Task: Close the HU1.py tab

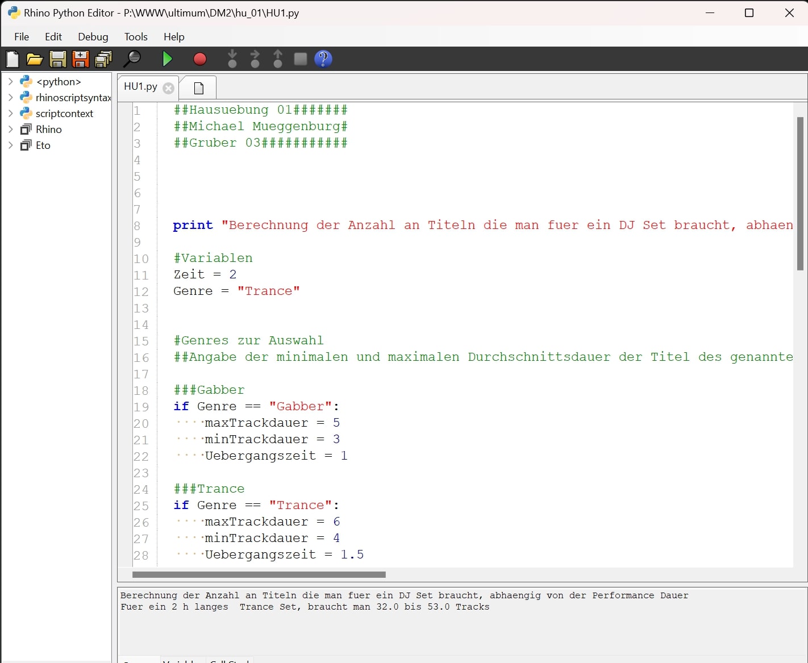Action: pos(168,87)
